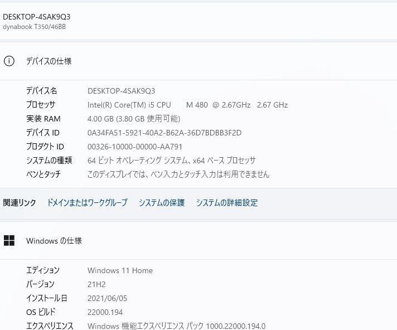Select the ペン入力とタッチ入力は利用できません text
Viewport: 397px width, 330px height.
coord(178,174)
